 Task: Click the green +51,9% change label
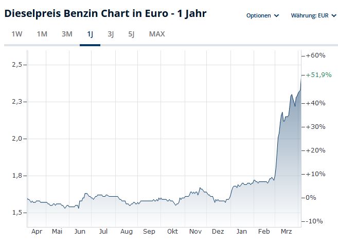(x=318, y=75)
